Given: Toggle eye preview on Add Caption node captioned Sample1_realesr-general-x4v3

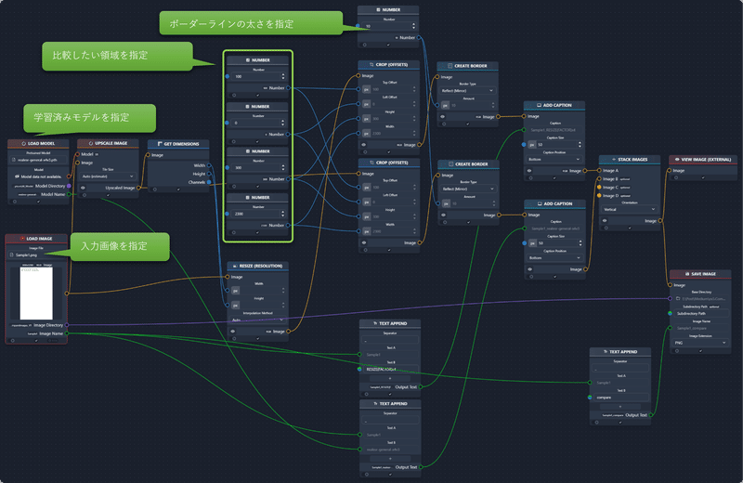Looking at the screenshot, I should 529,269.
